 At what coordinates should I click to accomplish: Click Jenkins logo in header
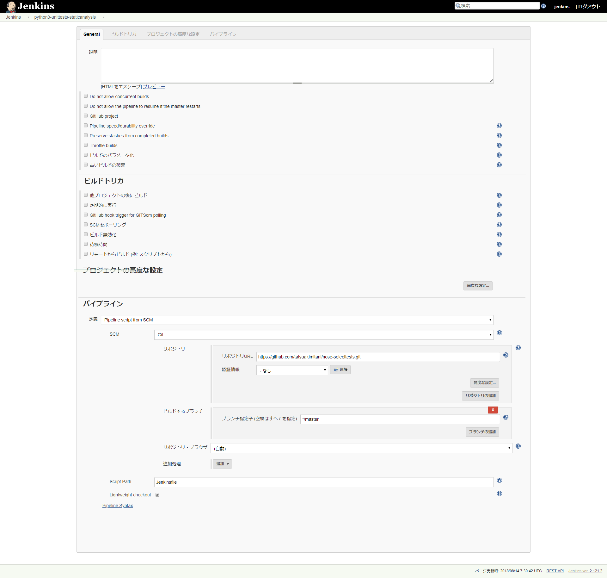(x=30, y=6)
